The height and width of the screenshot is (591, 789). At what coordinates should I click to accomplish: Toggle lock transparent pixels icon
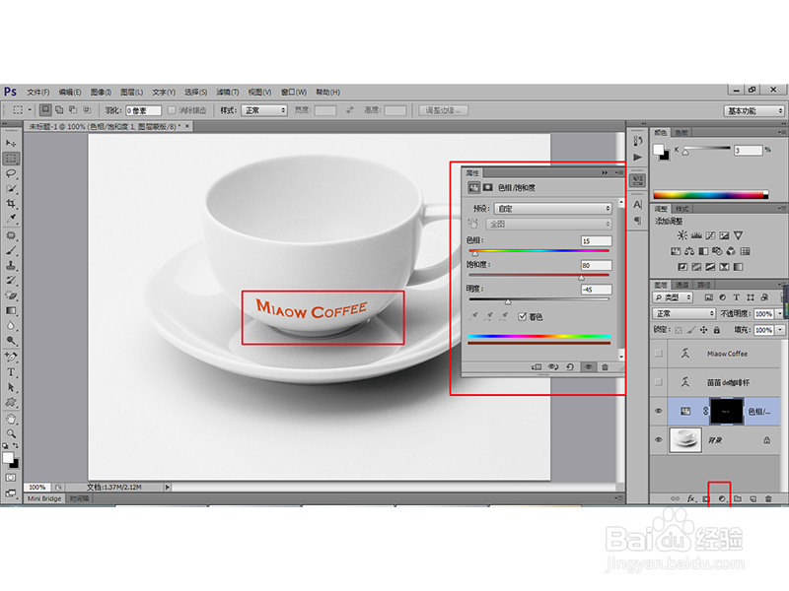pyautogui.click(x=679, y=330)
